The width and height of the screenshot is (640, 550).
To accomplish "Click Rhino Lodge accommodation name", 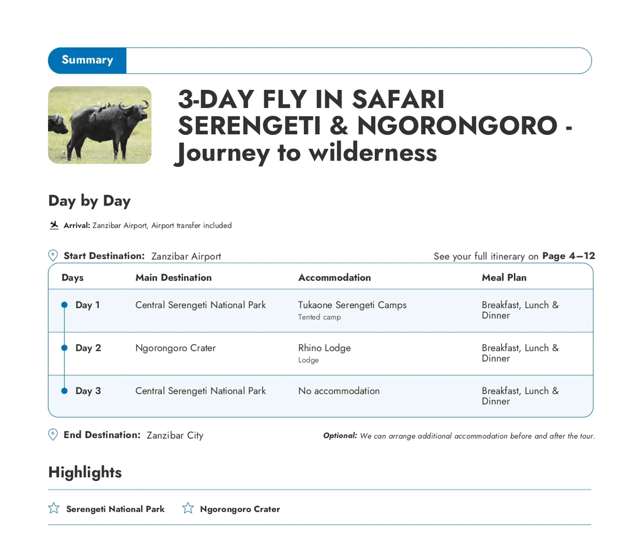I will (325, 348).
